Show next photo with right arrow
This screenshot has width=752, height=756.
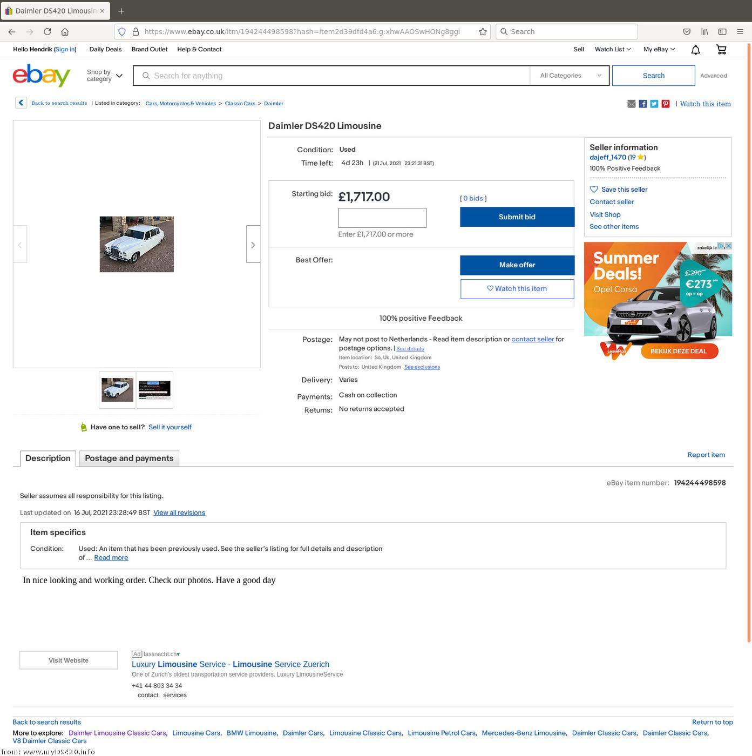(253, 245)
